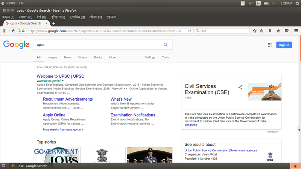The width and height of the screenshot is (301, 169).
Task: Open the battery indicator in top panel
Action: [x=266, y=3]
